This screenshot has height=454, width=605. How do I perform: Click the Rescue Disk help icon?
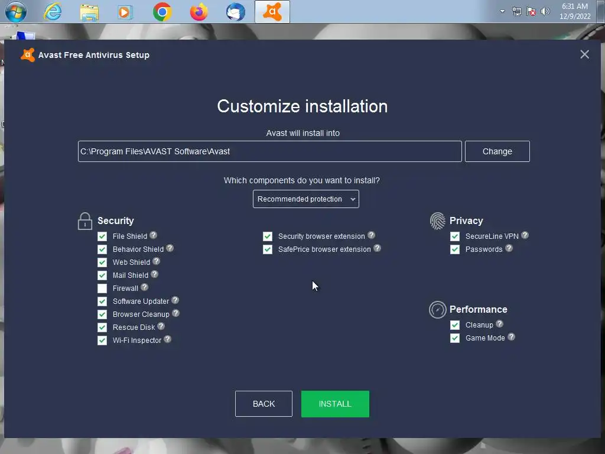(x=161, y=326)
